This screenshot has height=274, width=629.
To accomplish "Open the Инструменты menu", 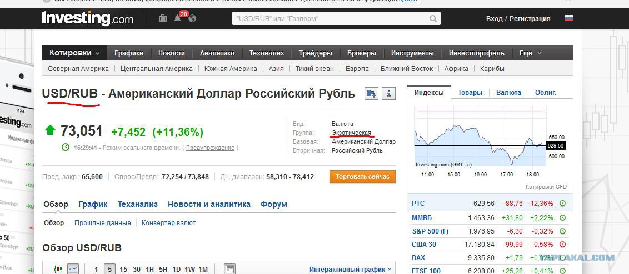I will (x=412, y=53).
